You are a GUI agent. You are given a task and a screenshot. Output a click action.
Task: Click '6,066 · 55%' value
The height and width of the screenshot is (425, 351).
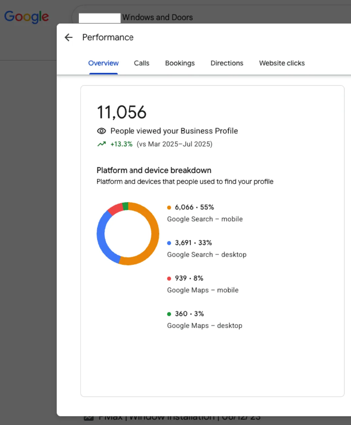click(x=194, y=207)
